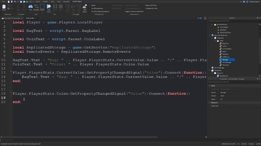The height and width of the screenshot is (146, 261).
Task: Collapse the Datastore script node
Action: click(x=212, y=38)
